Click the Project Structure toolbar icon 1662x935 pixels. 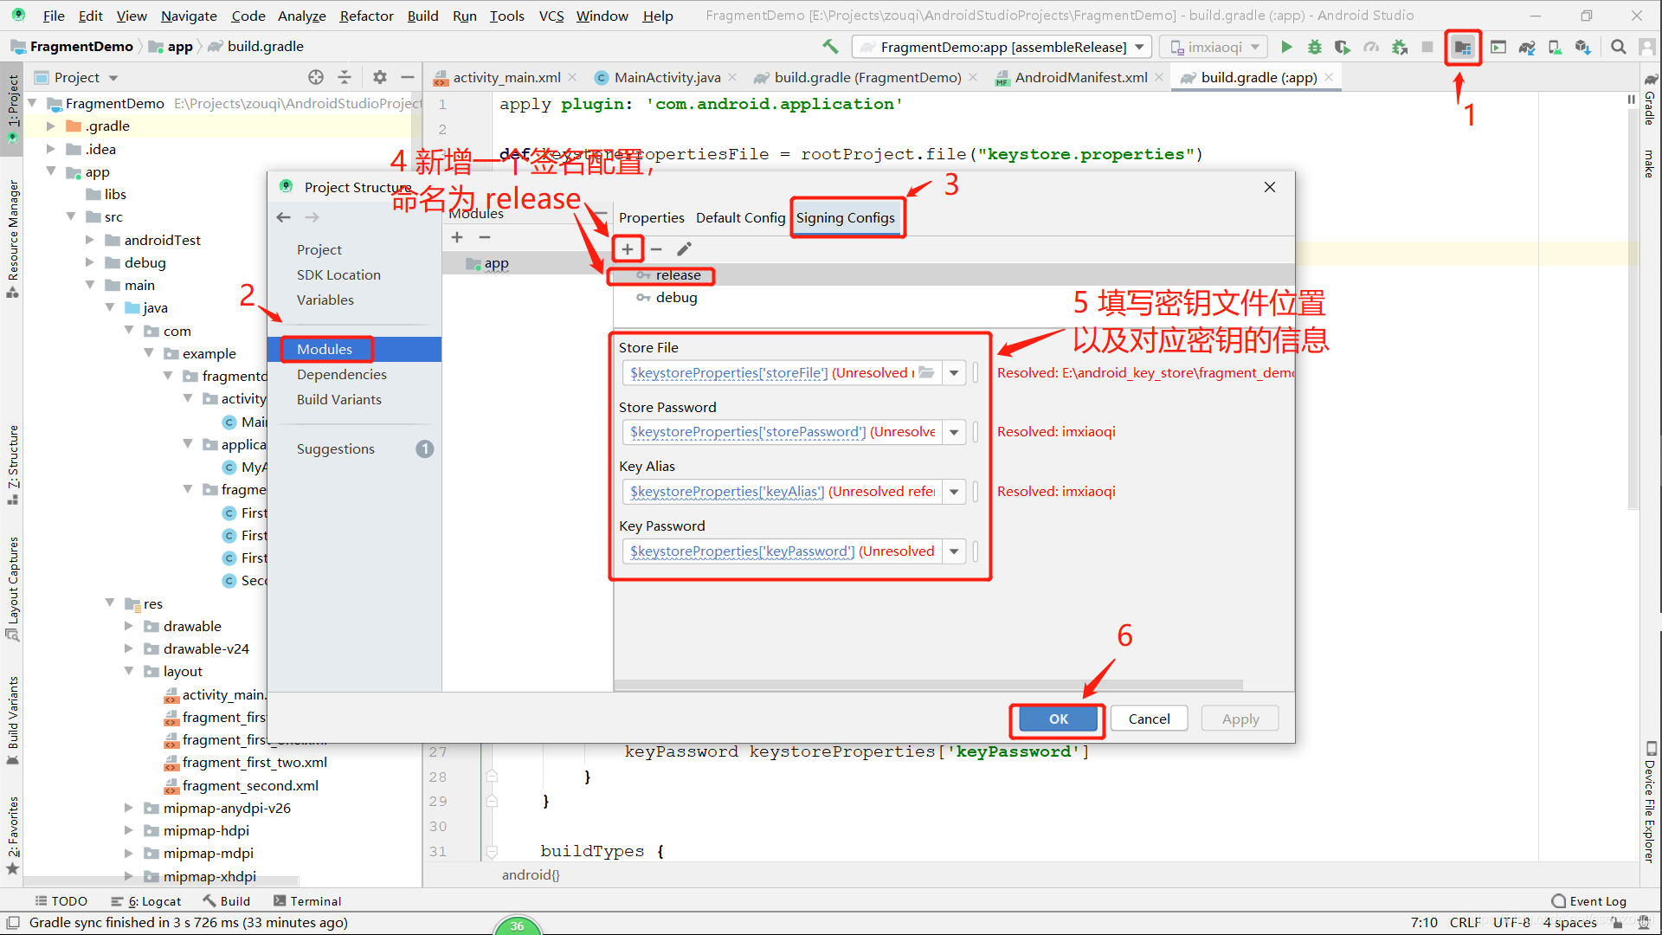click(x=1462, y=48)
